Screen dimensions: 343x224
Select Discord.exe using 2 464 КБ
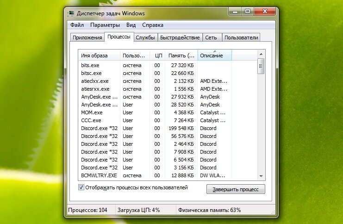(168, 144)
